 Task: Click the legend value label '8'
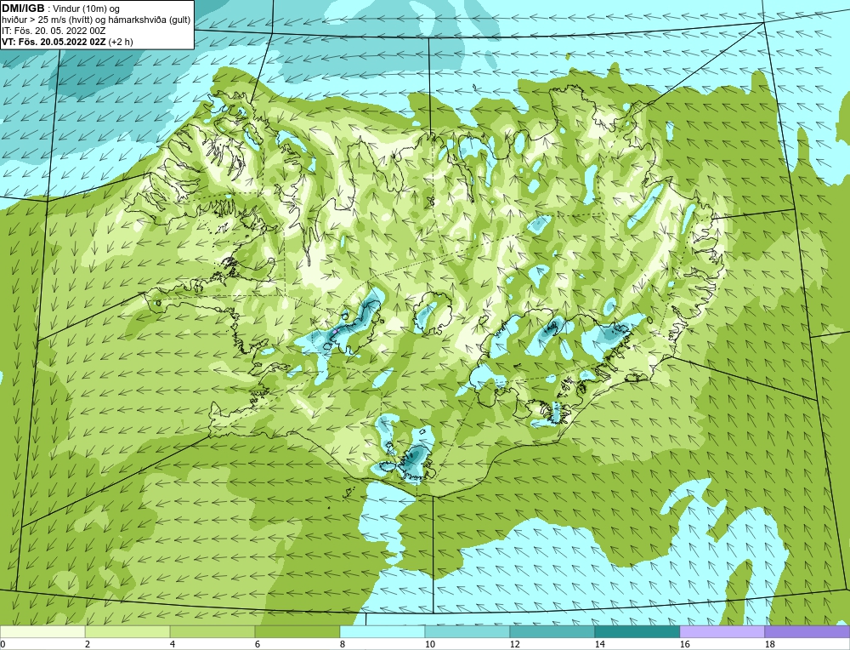tap(343, 644)
